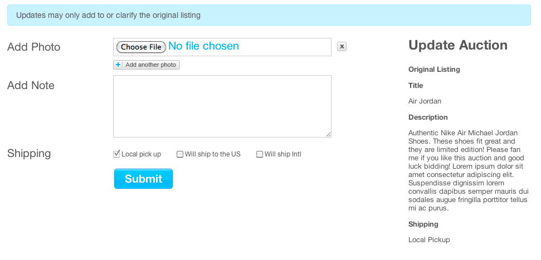Click the Description heading in sidebar
This screenshot has width=541, height=260.
pos(428,117)
